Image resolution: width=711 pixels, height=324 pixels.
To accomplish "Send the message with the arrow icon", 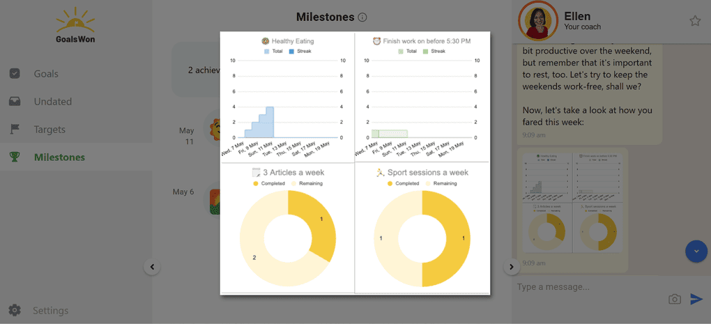I will 696,299.
